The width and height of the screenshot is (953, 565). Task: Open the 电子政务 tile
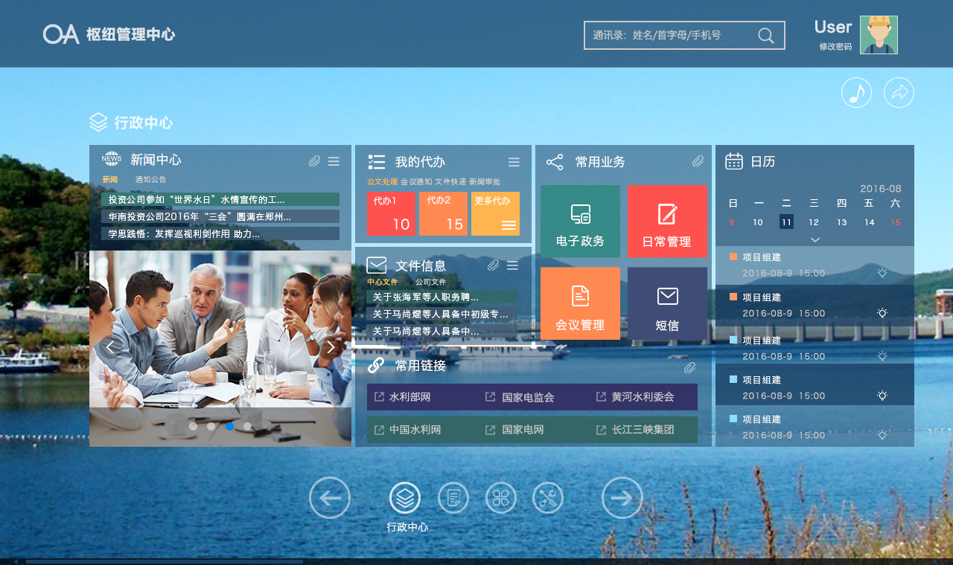tap(580, 222)
